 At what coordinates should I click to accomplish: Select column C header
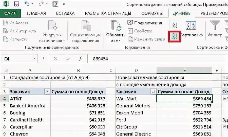(111, 71)
